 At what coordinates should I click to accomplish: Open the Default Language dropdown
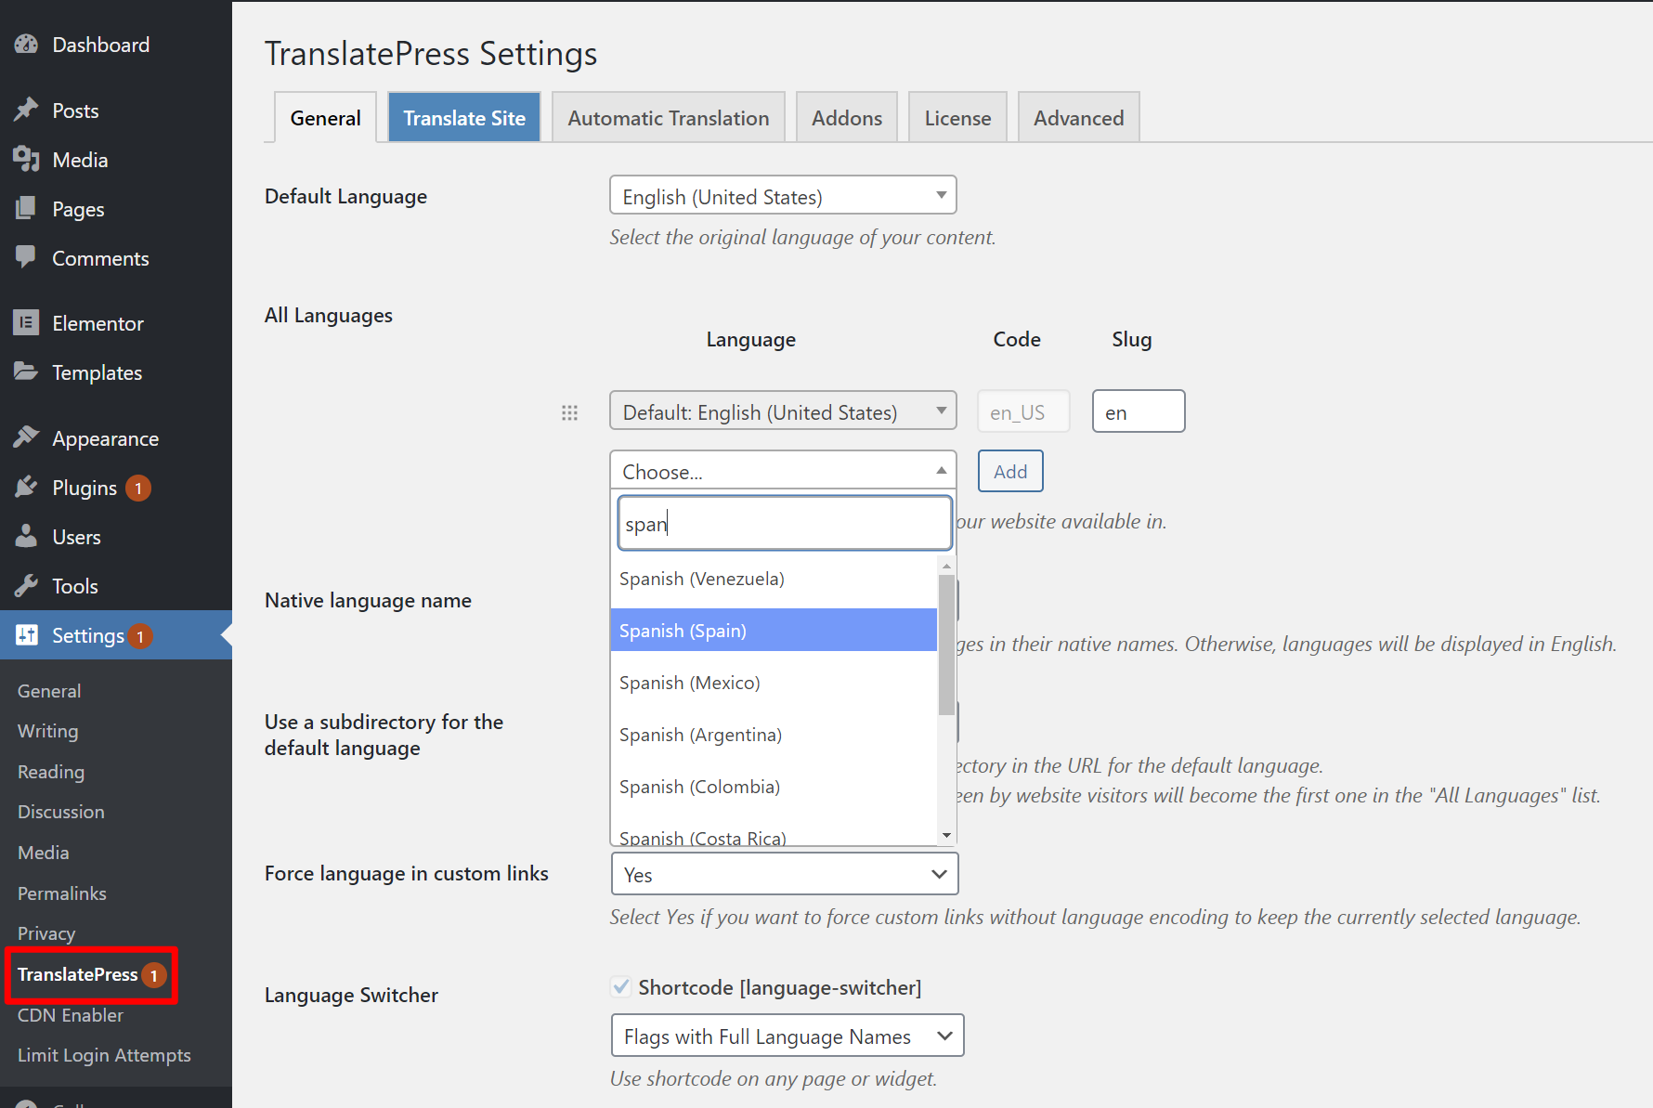pos(783,196)
